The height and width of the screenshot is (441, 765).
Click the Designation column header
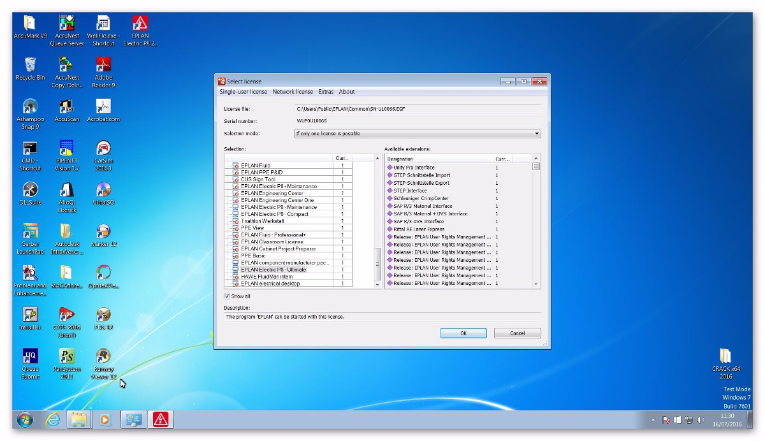click(439, 159)
